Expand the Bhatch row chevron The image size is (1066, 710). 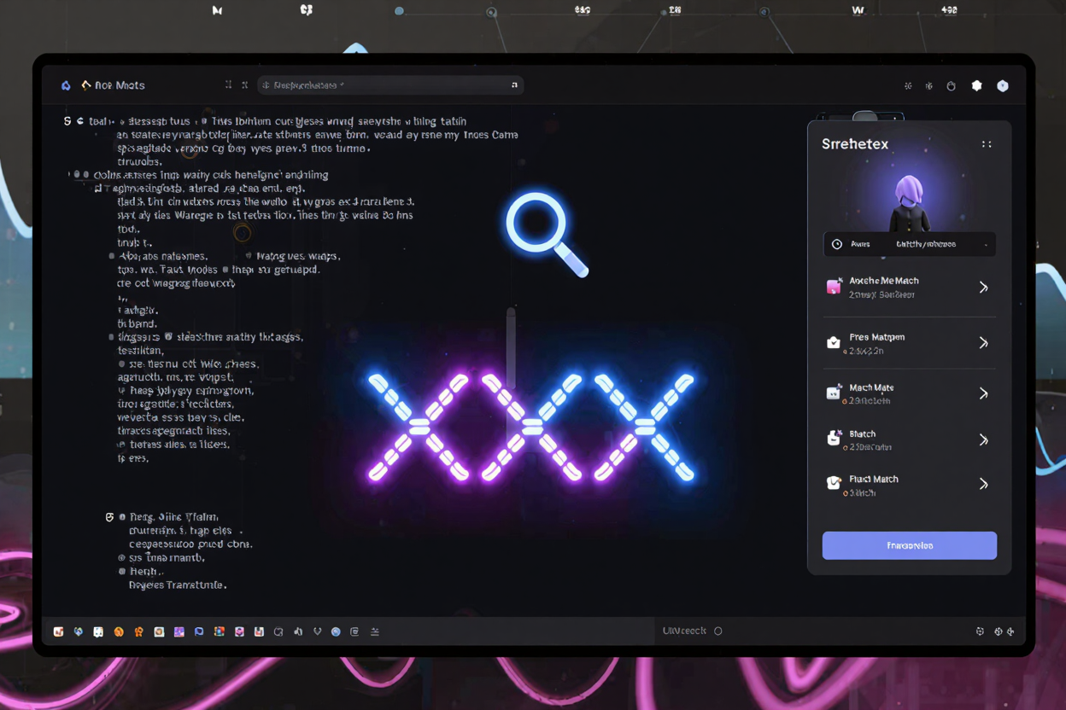983,440
